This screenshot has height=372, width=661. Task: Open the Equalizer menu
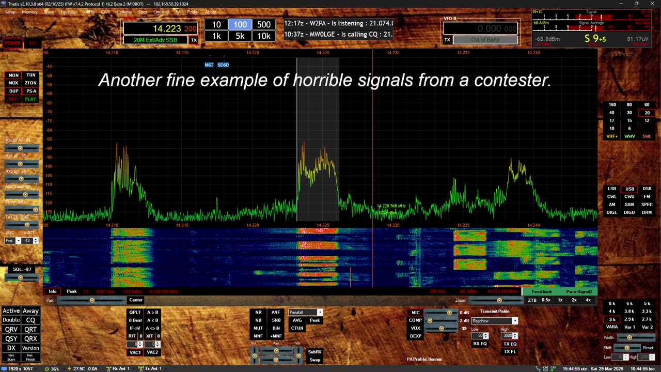[x=69, y=12]
